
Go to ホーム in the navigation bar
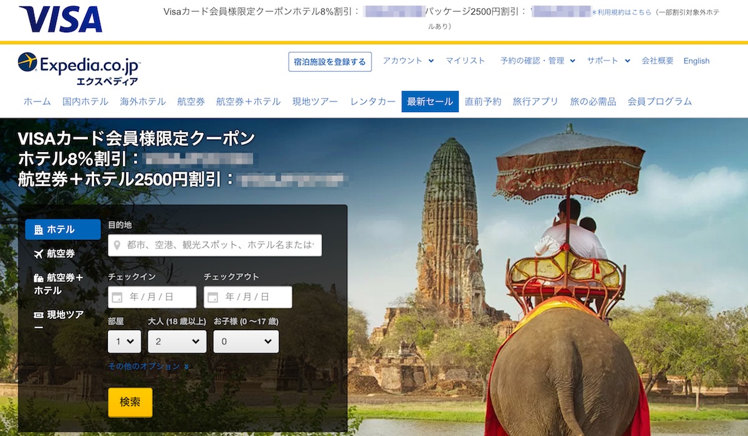pyautogui.click(x=37, y=102)
